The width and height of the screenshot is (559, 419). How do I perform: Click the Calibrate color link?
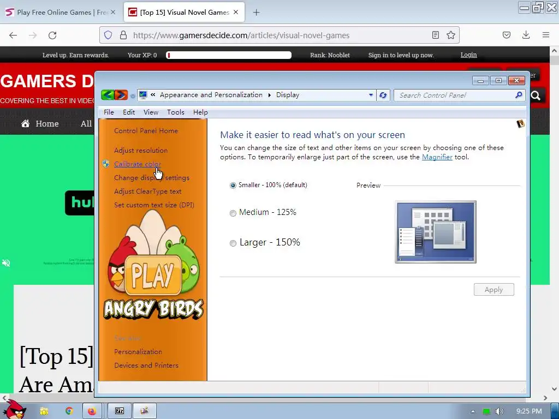[x=137, y=164]
